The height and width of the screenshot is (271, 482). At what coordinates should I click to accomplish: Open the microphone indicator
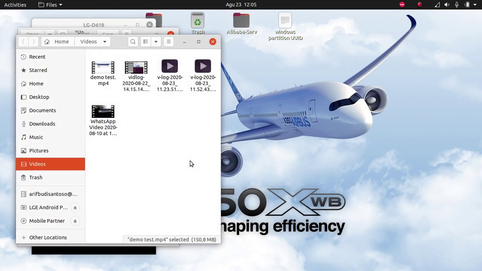[x=457, y=5]
